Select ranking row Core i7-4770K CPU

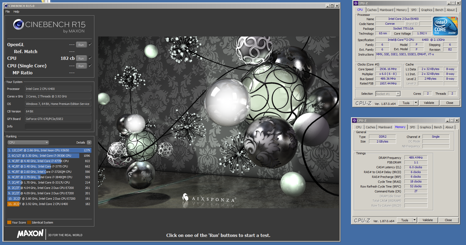point(49,161)
